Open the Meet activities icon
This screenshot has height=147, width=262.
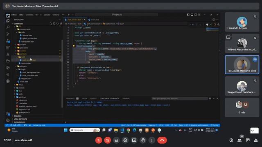(x=256, y=140)
